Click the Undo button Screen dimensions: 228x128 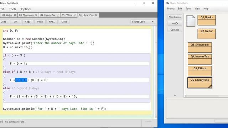pyautogui.click(x=4, y=22)
